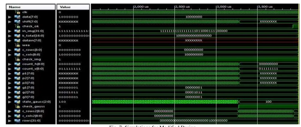Viewport: 301px width, 127px height.
Task: Click the count_h[8:0] bus icon
Action: click(17, 64)
